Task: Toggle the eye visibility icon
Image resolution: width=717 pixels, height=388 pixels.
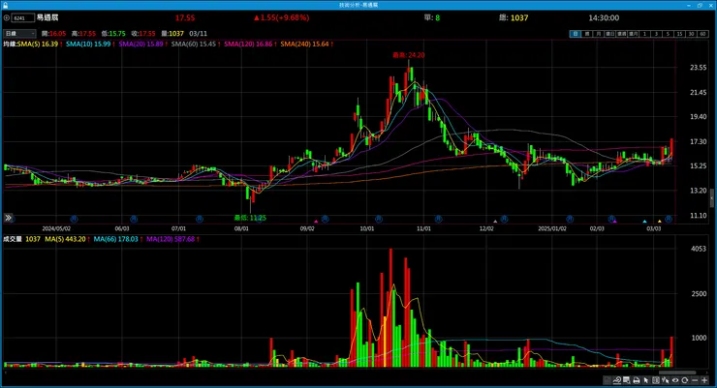Action: point(675,380)
